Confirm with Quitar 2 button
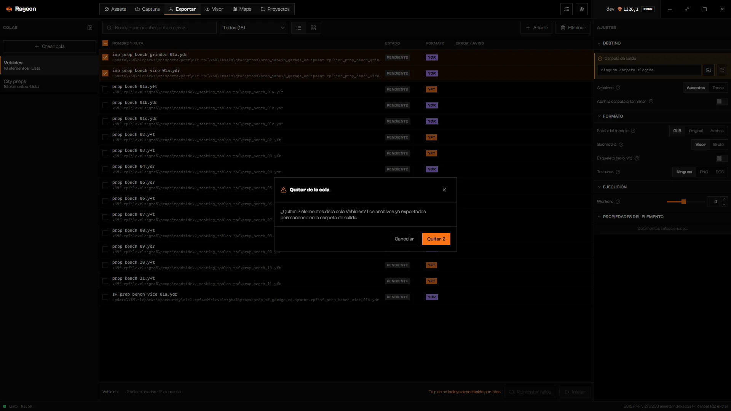The width and height of the screenshot is (731, 411). (x=436, y=239)
